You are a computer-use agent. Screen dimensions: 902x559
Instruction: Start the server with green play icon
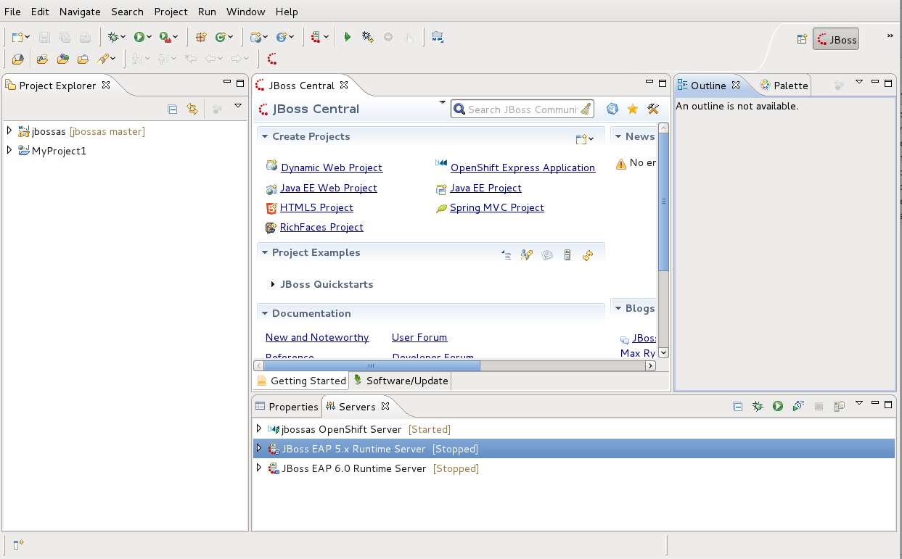pyautogui.click(x=778, y=407)
